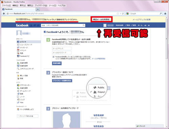The height and width of the screenshot is (129, 169).
Task: Open ページを発見しよう in the sidebar
Action: click(25, 109)
